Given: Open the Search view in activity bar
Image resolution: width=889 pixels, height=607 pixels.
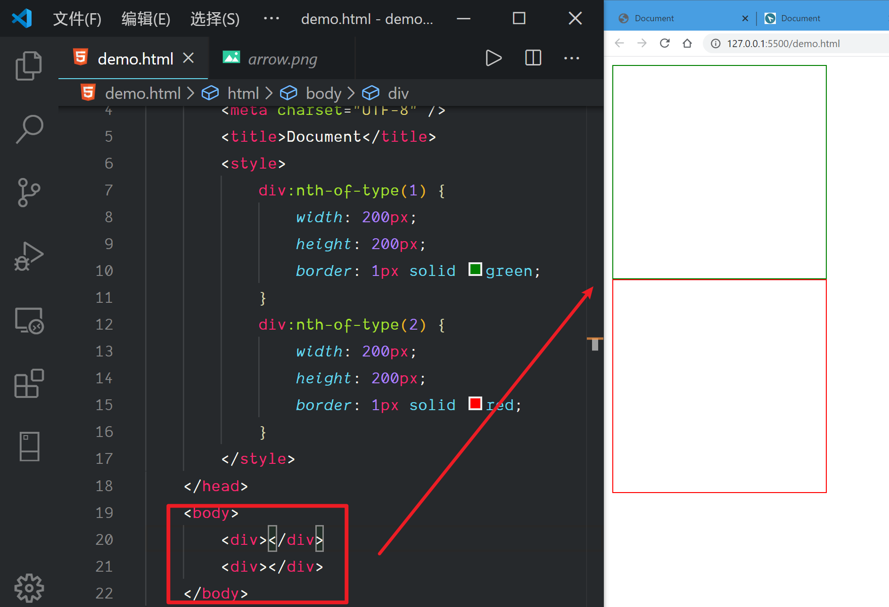Looking at the screenshot, I should click(29, 129).
